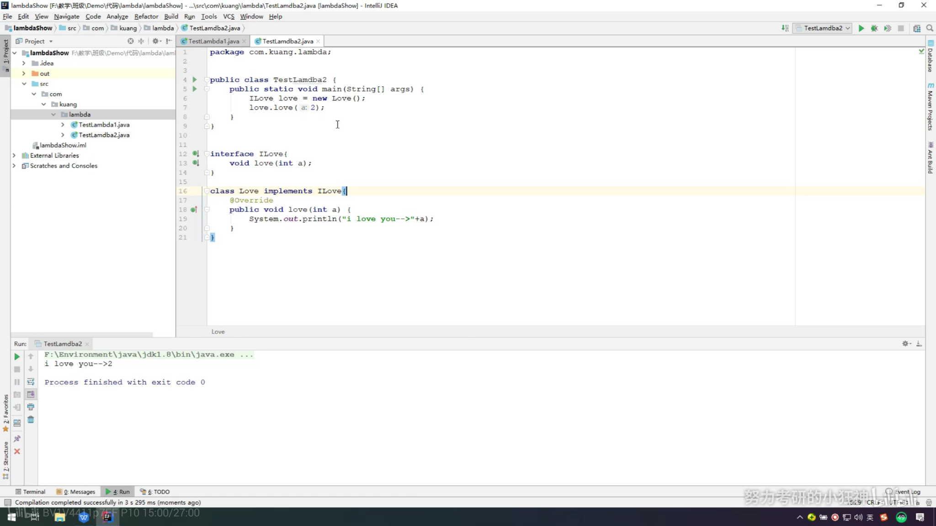Open the Database side panel
Image resolution: width=936 pixels, height=526 pixels.
(x=931, y=57)
